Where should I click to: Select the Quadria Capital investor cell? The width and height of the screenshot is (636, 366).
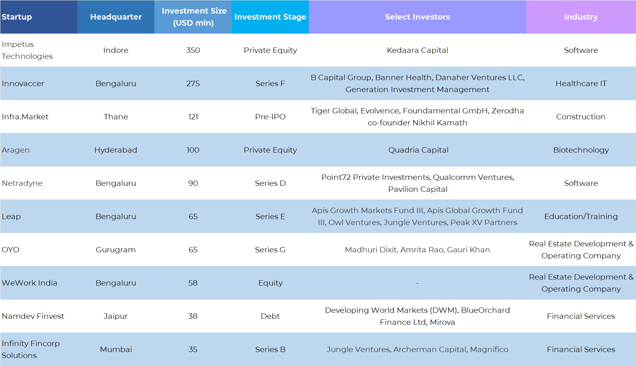[418, 150]
